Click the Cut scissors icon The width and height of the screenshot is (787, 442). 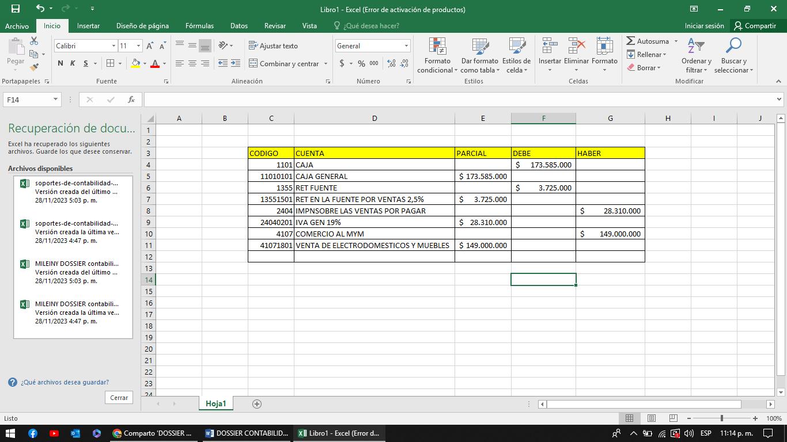[x=34, y=41]
